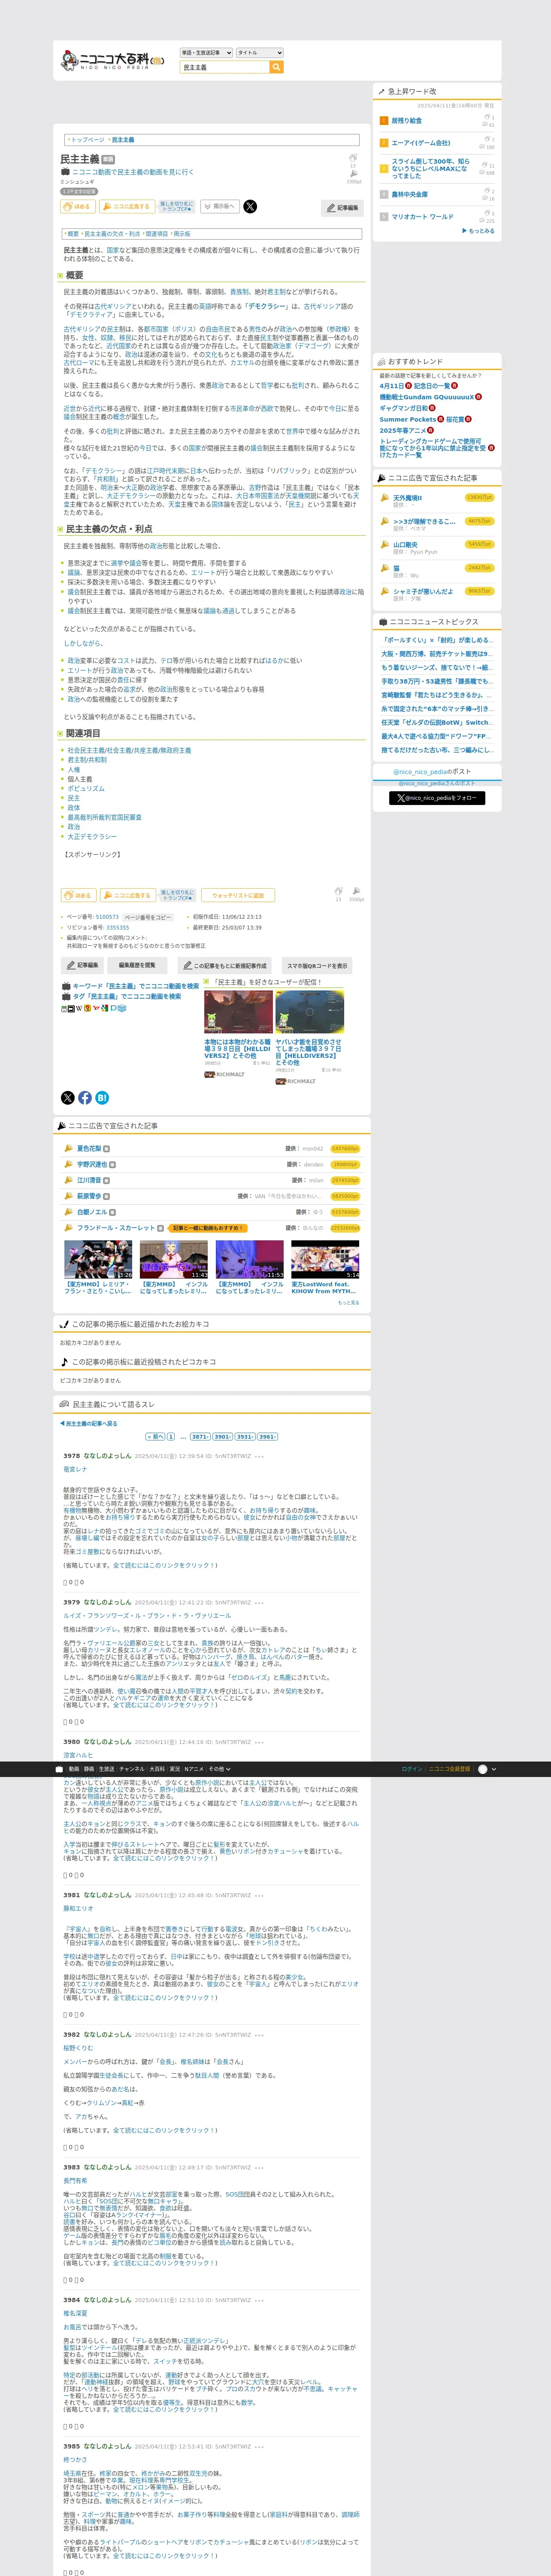Focus the search field containing 民主主義
The height and width of the screenshot is (2576, 551).
(x=224, y=67)
